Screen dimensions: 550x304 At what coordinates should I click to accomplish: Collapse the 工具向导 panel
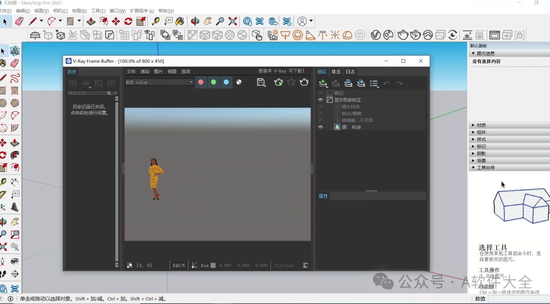473,168
